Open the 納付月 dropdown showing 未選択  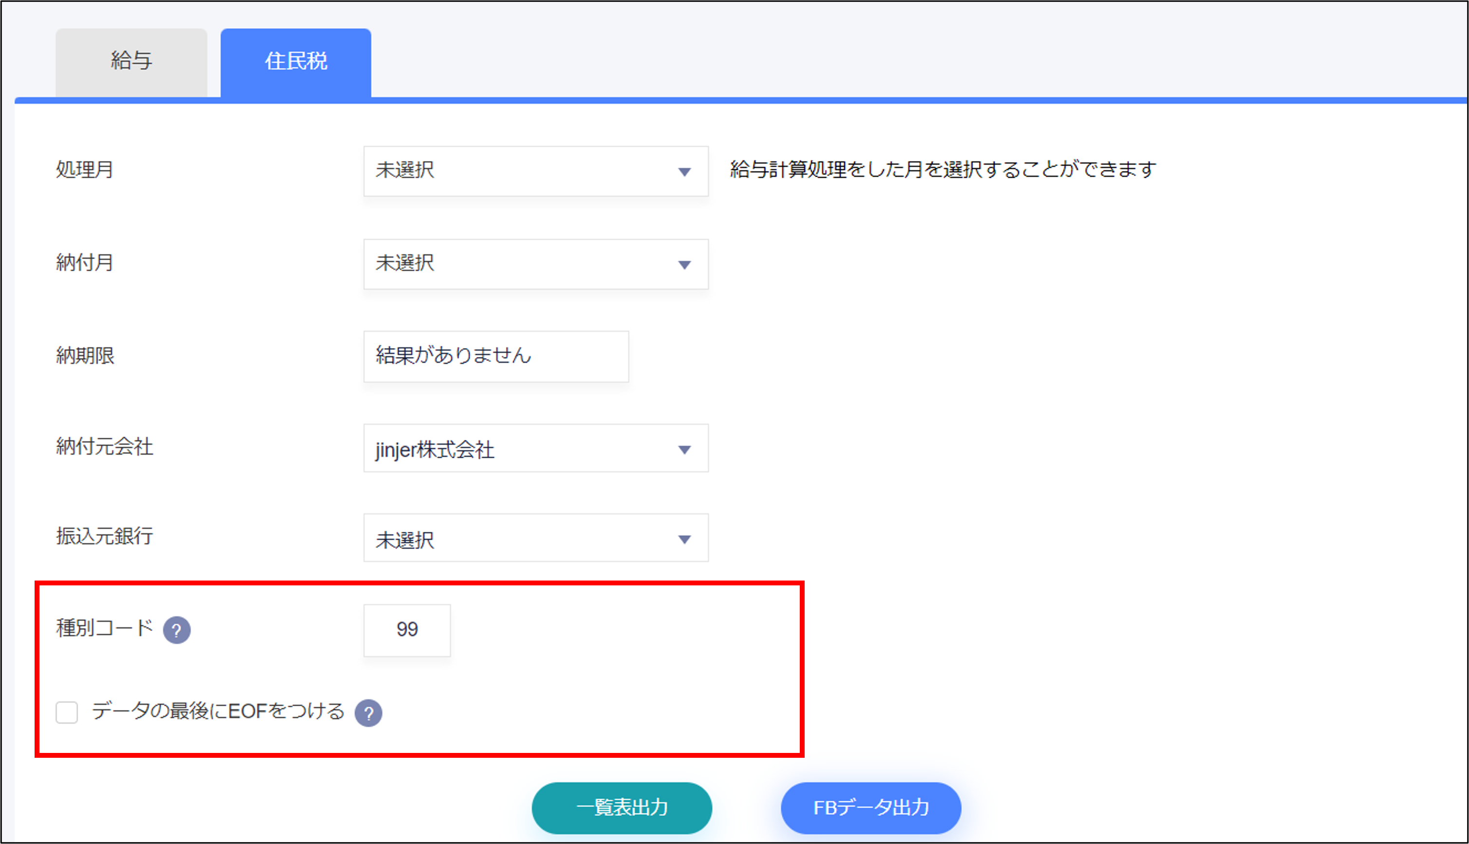[522, 264]
